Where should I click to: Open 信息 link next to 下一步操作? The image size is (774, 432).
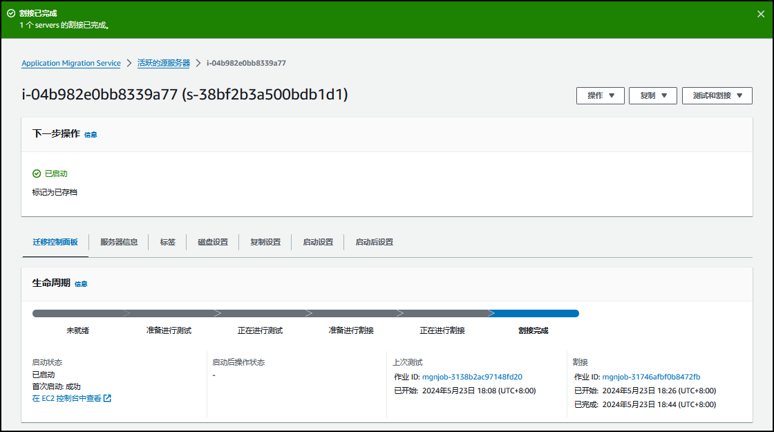pyautogui.click(x=91, y=135)
